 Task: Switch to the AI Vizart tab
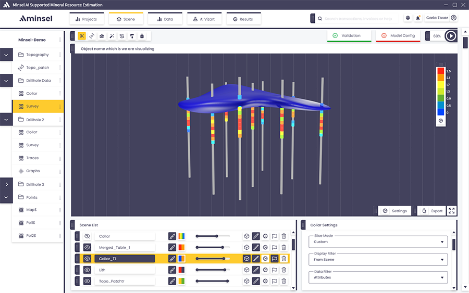204,19
